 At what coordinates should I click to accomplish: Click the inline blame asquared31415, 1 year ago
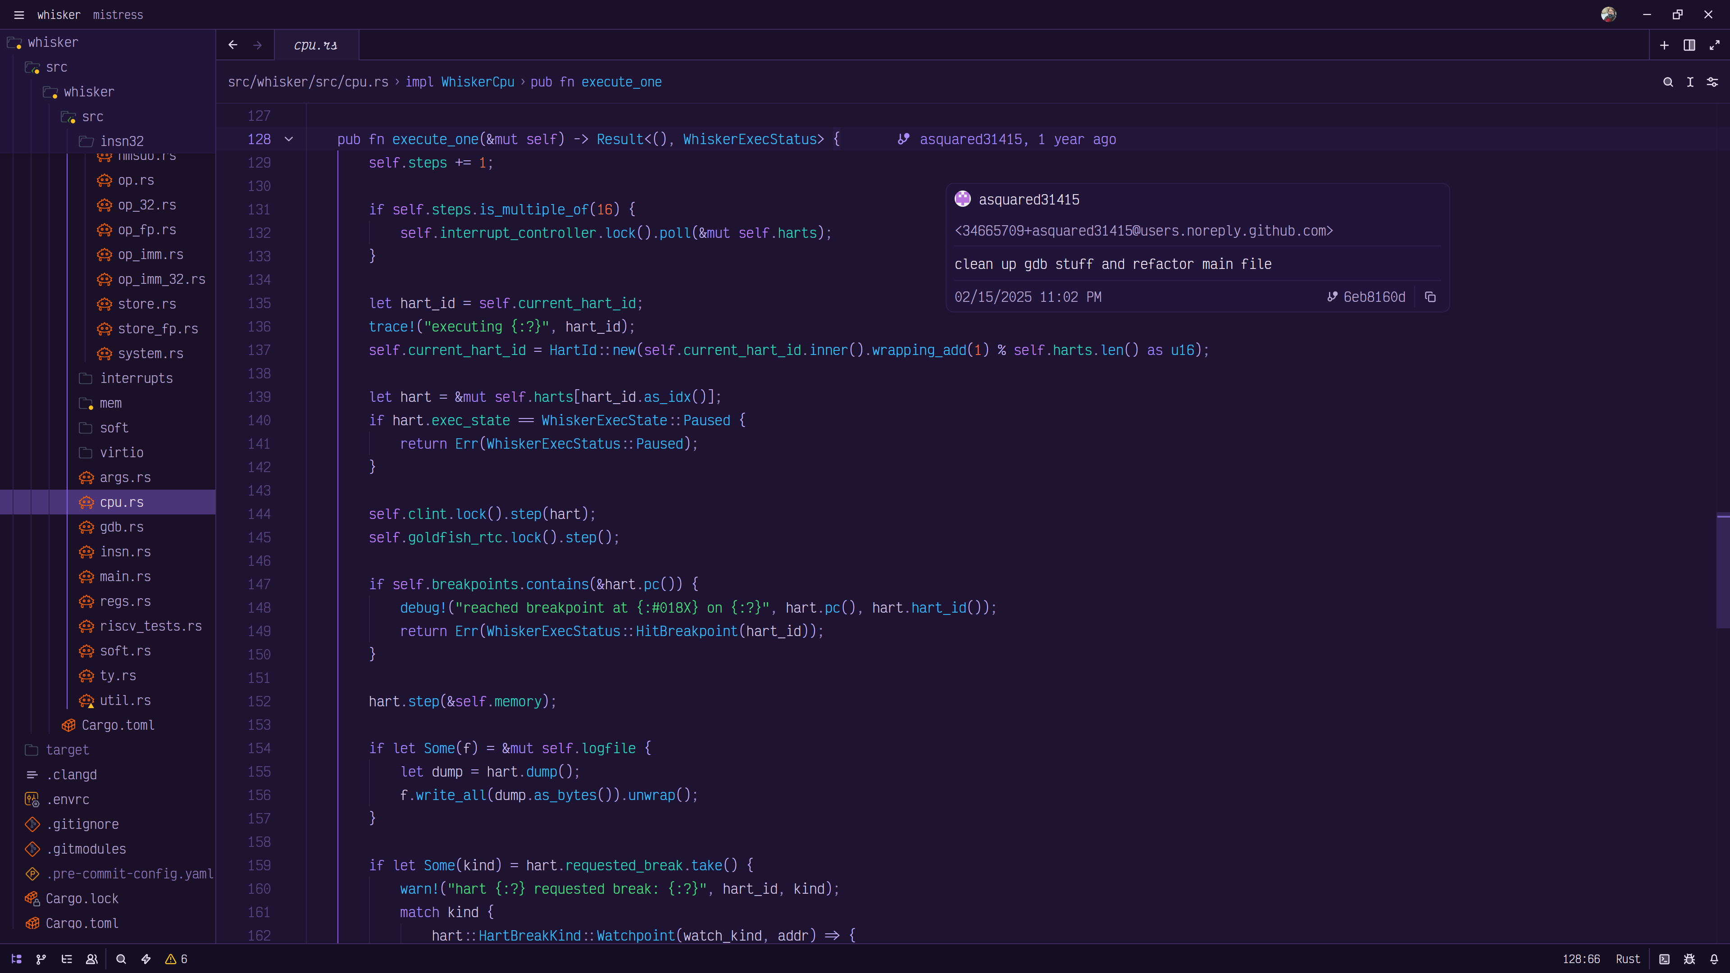click(1007, 139)
